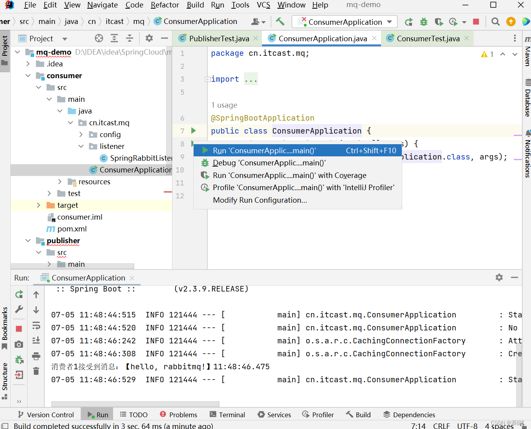This screenshot has width=531, height=429.
Task: Open Project view mode dropdown
Action: coord(65,38)
